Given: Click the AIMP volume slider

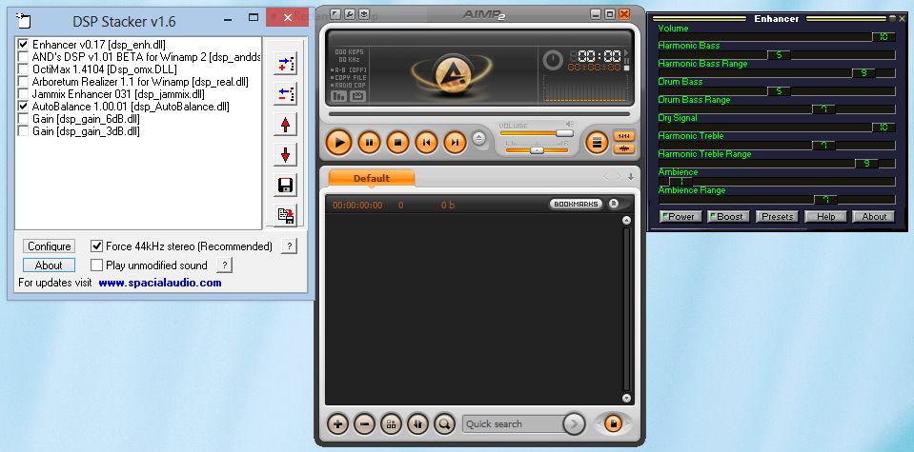Looking at the screenshot, I should 537,133.
